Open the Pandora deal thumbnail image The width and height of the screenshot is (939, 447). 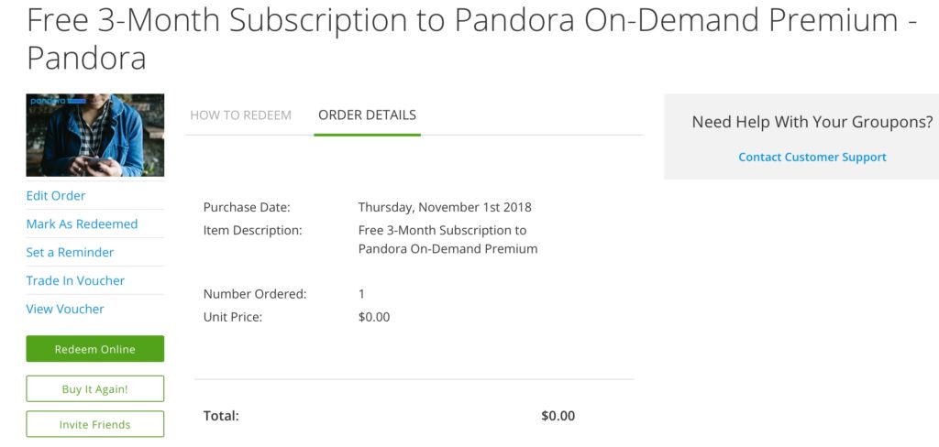click(94, 135)
